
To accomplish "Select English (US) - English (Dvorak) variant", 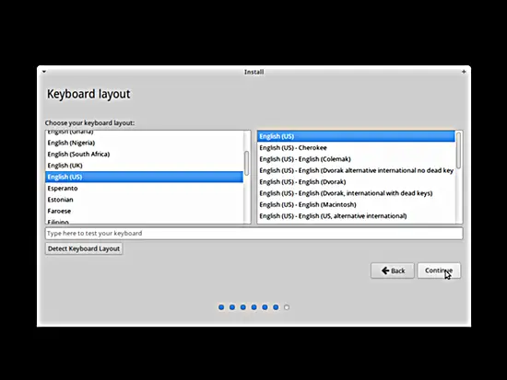I will [356, 182].
